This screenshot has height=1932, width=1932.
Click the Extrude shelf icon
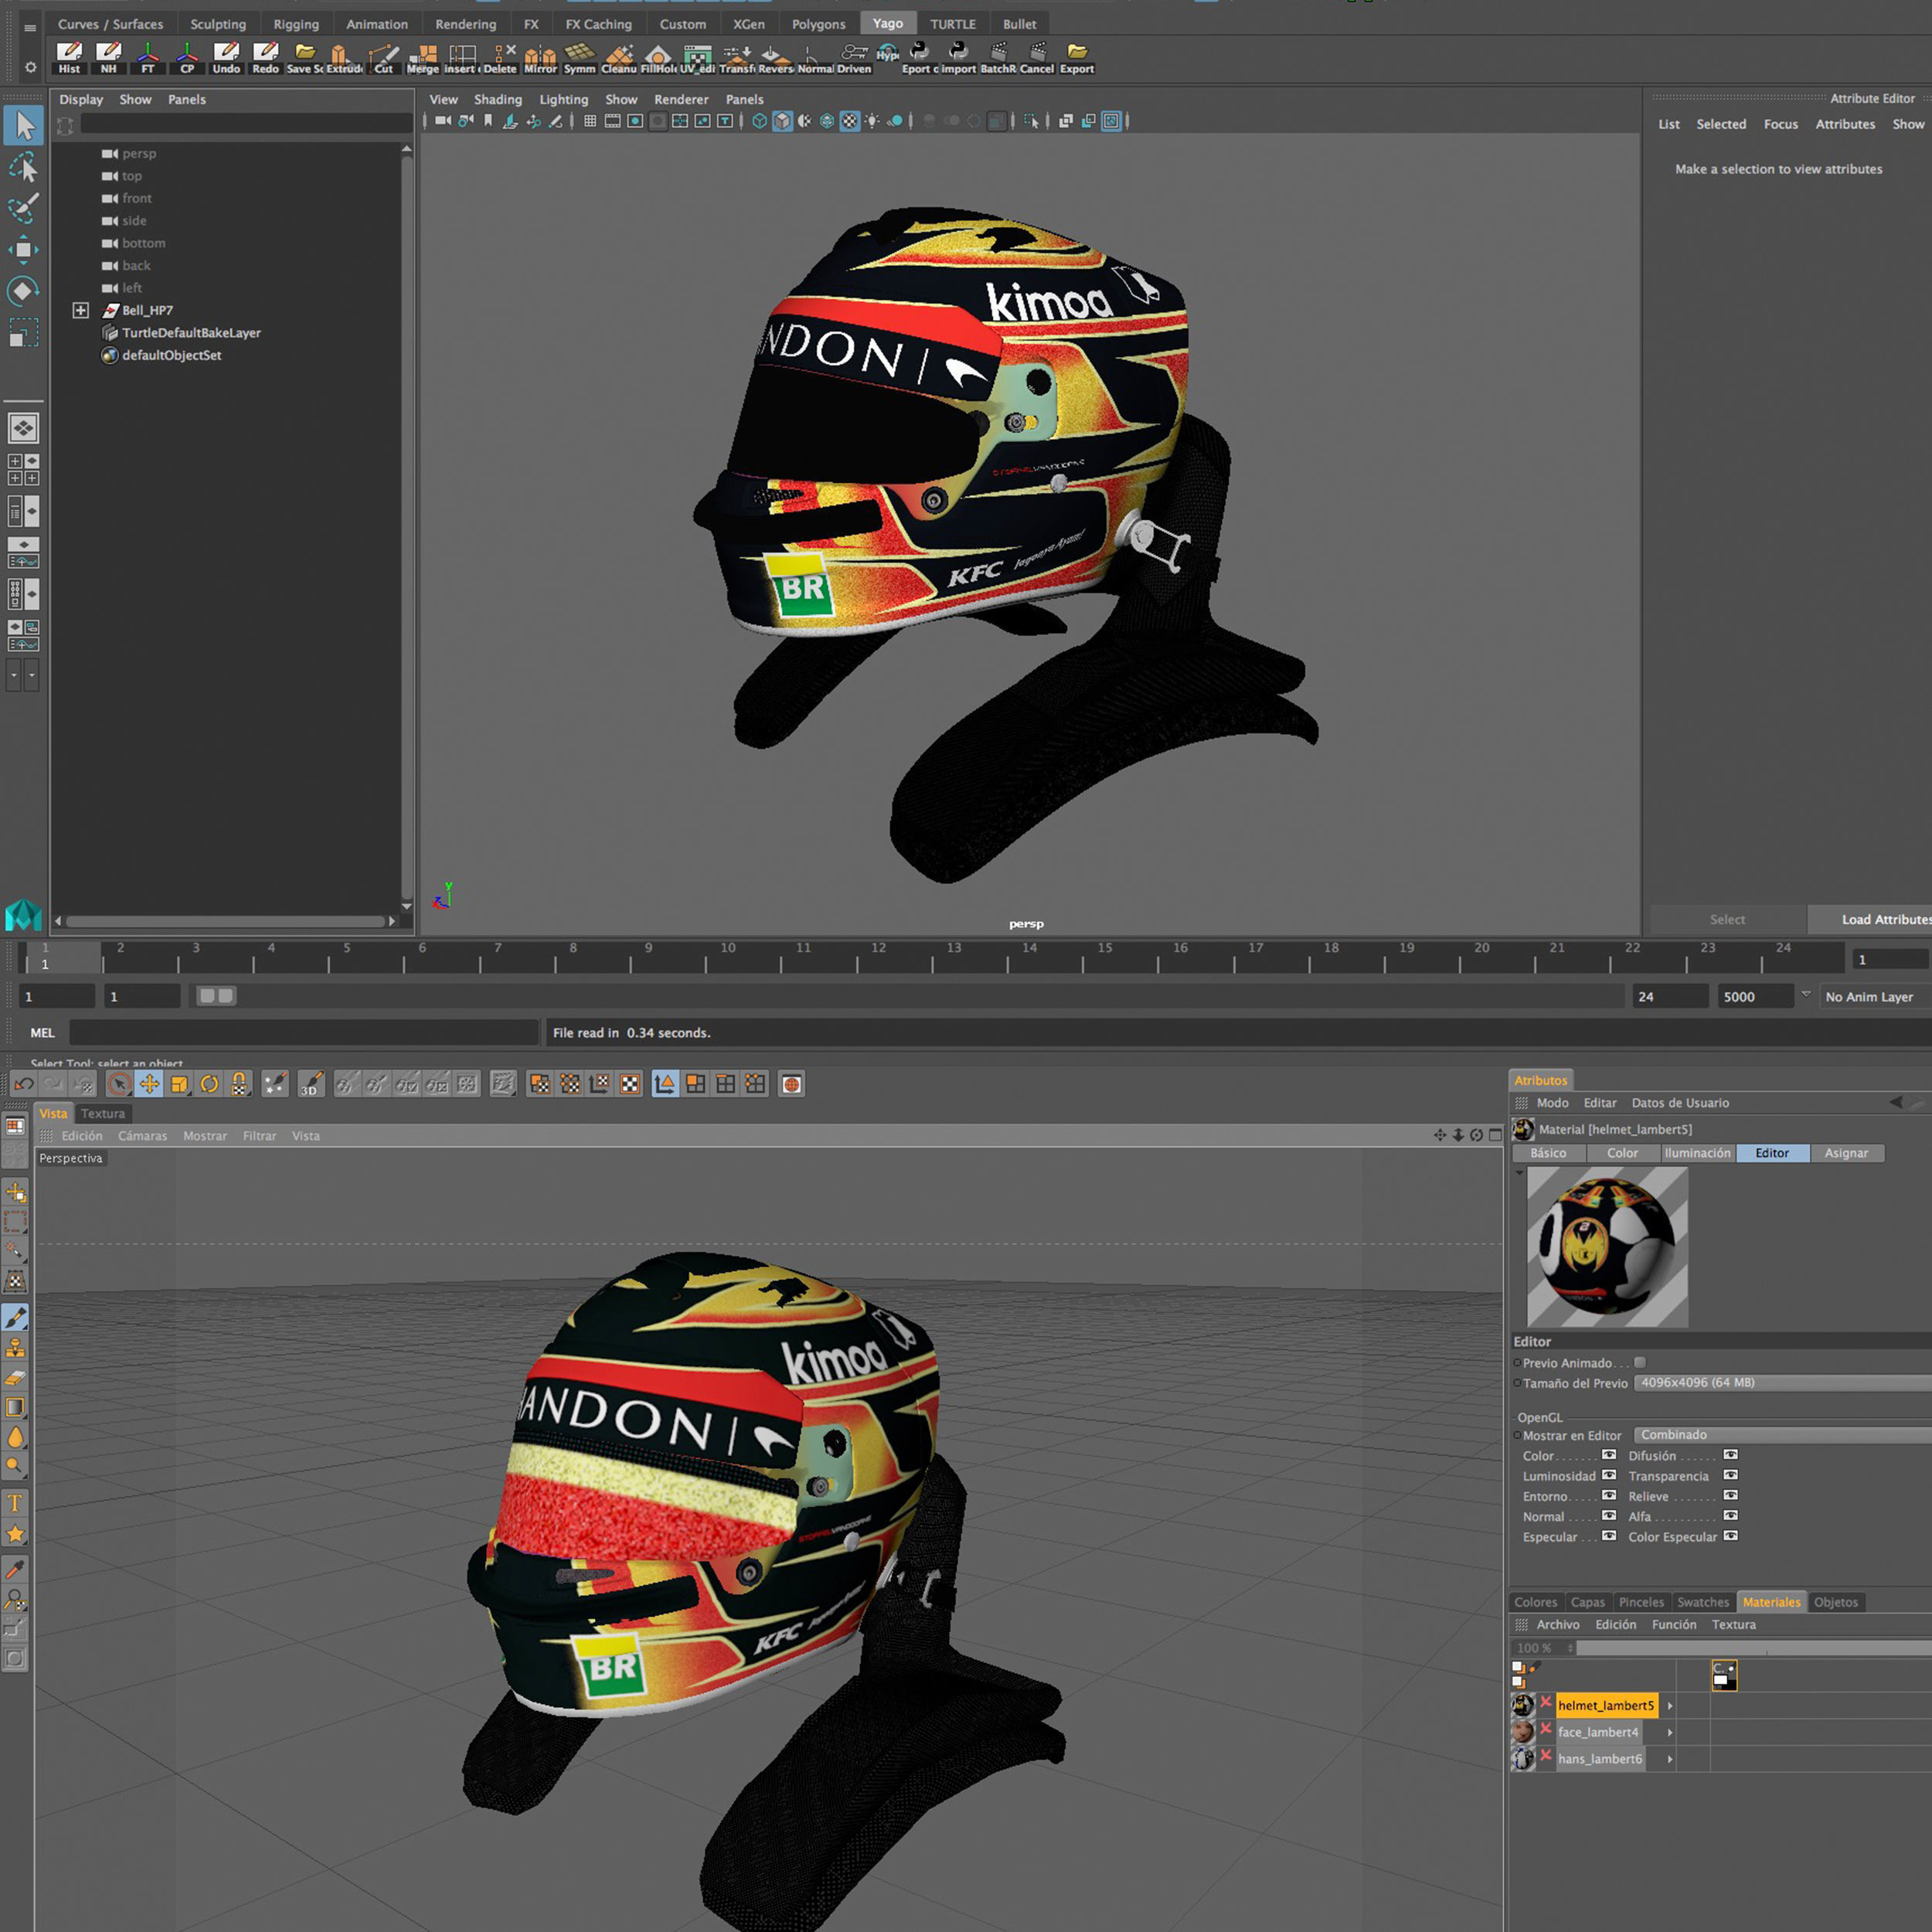coord(344,57)
